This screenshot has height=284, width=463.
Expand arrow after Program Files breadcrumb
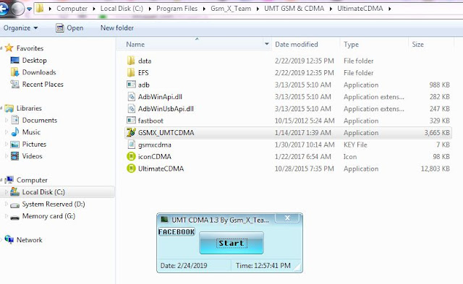click(x=204, y=9)
